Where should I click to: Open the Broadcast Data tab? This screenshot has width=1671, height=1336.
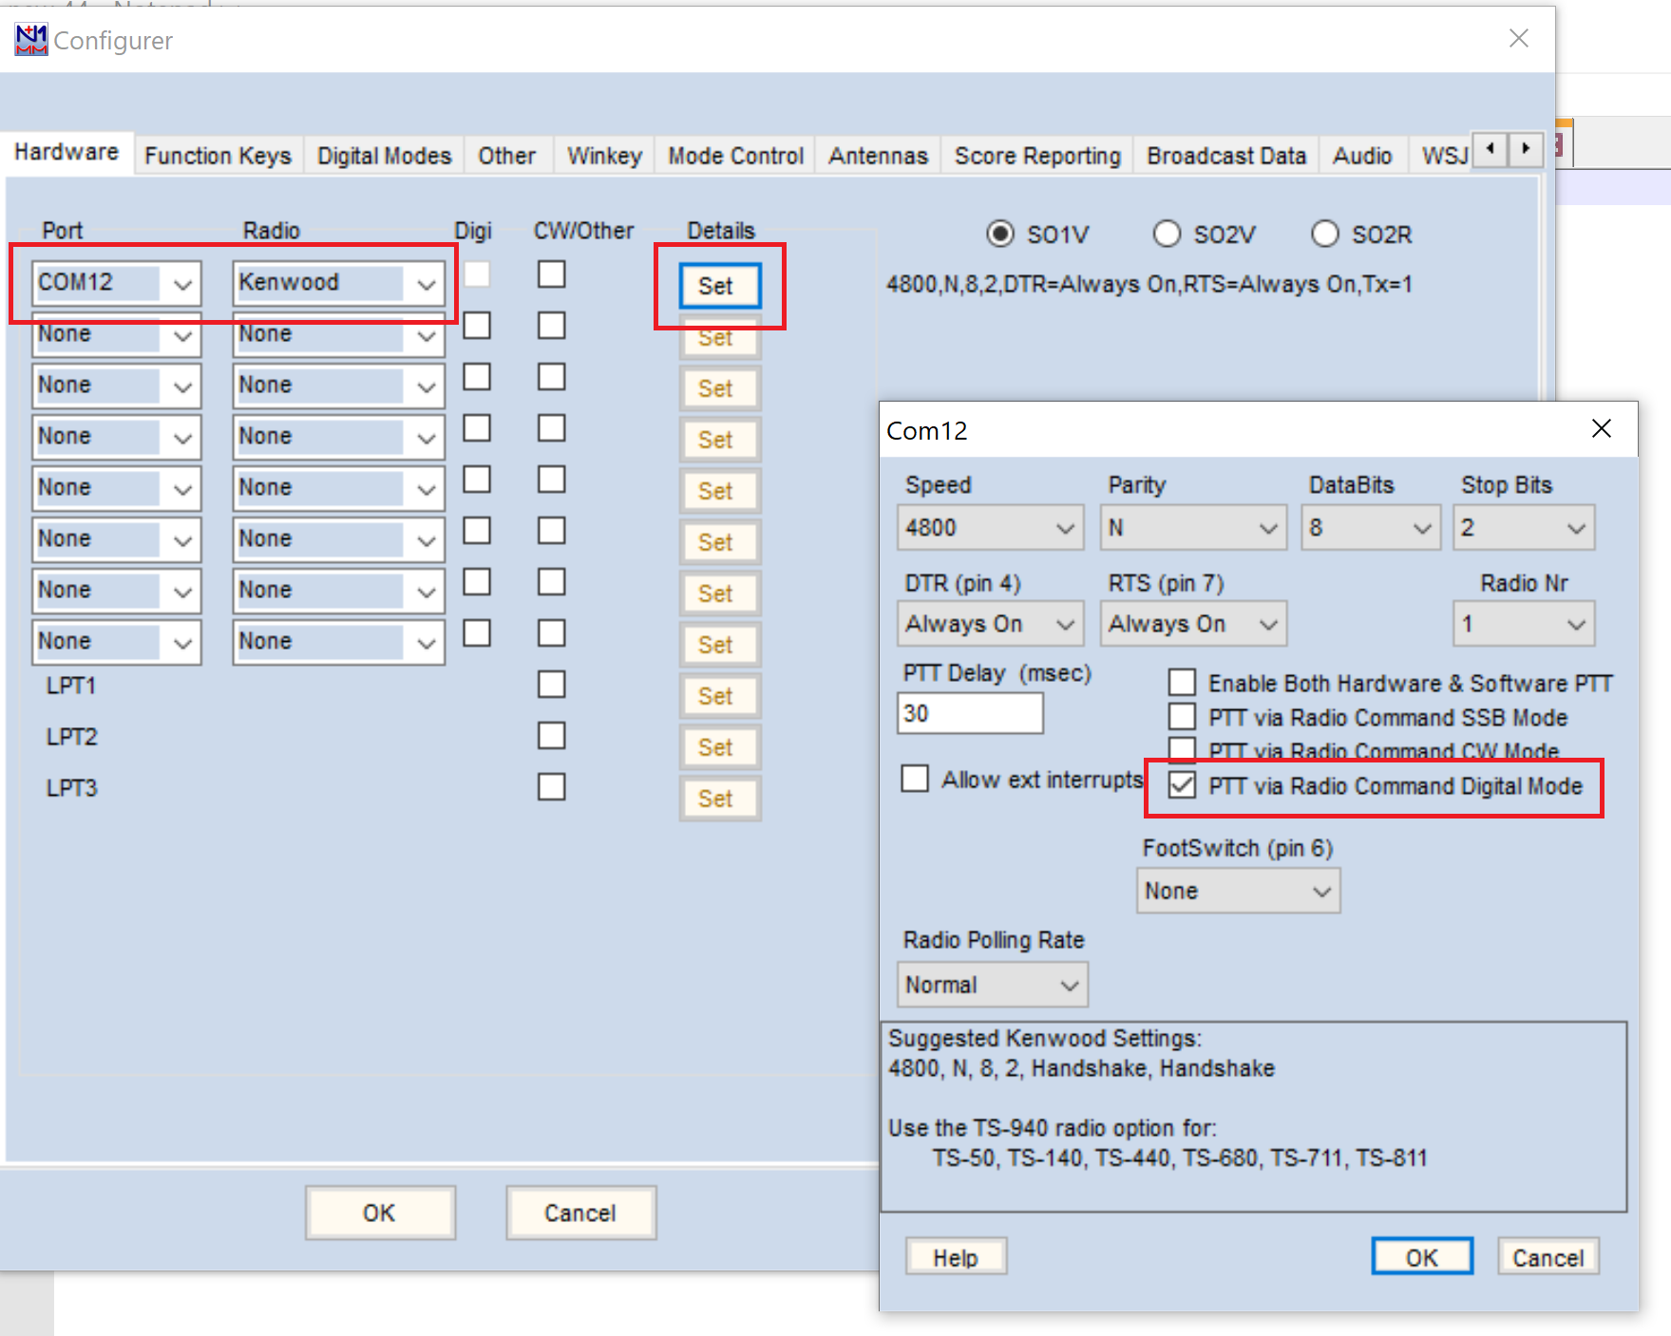coord(1225,156)
